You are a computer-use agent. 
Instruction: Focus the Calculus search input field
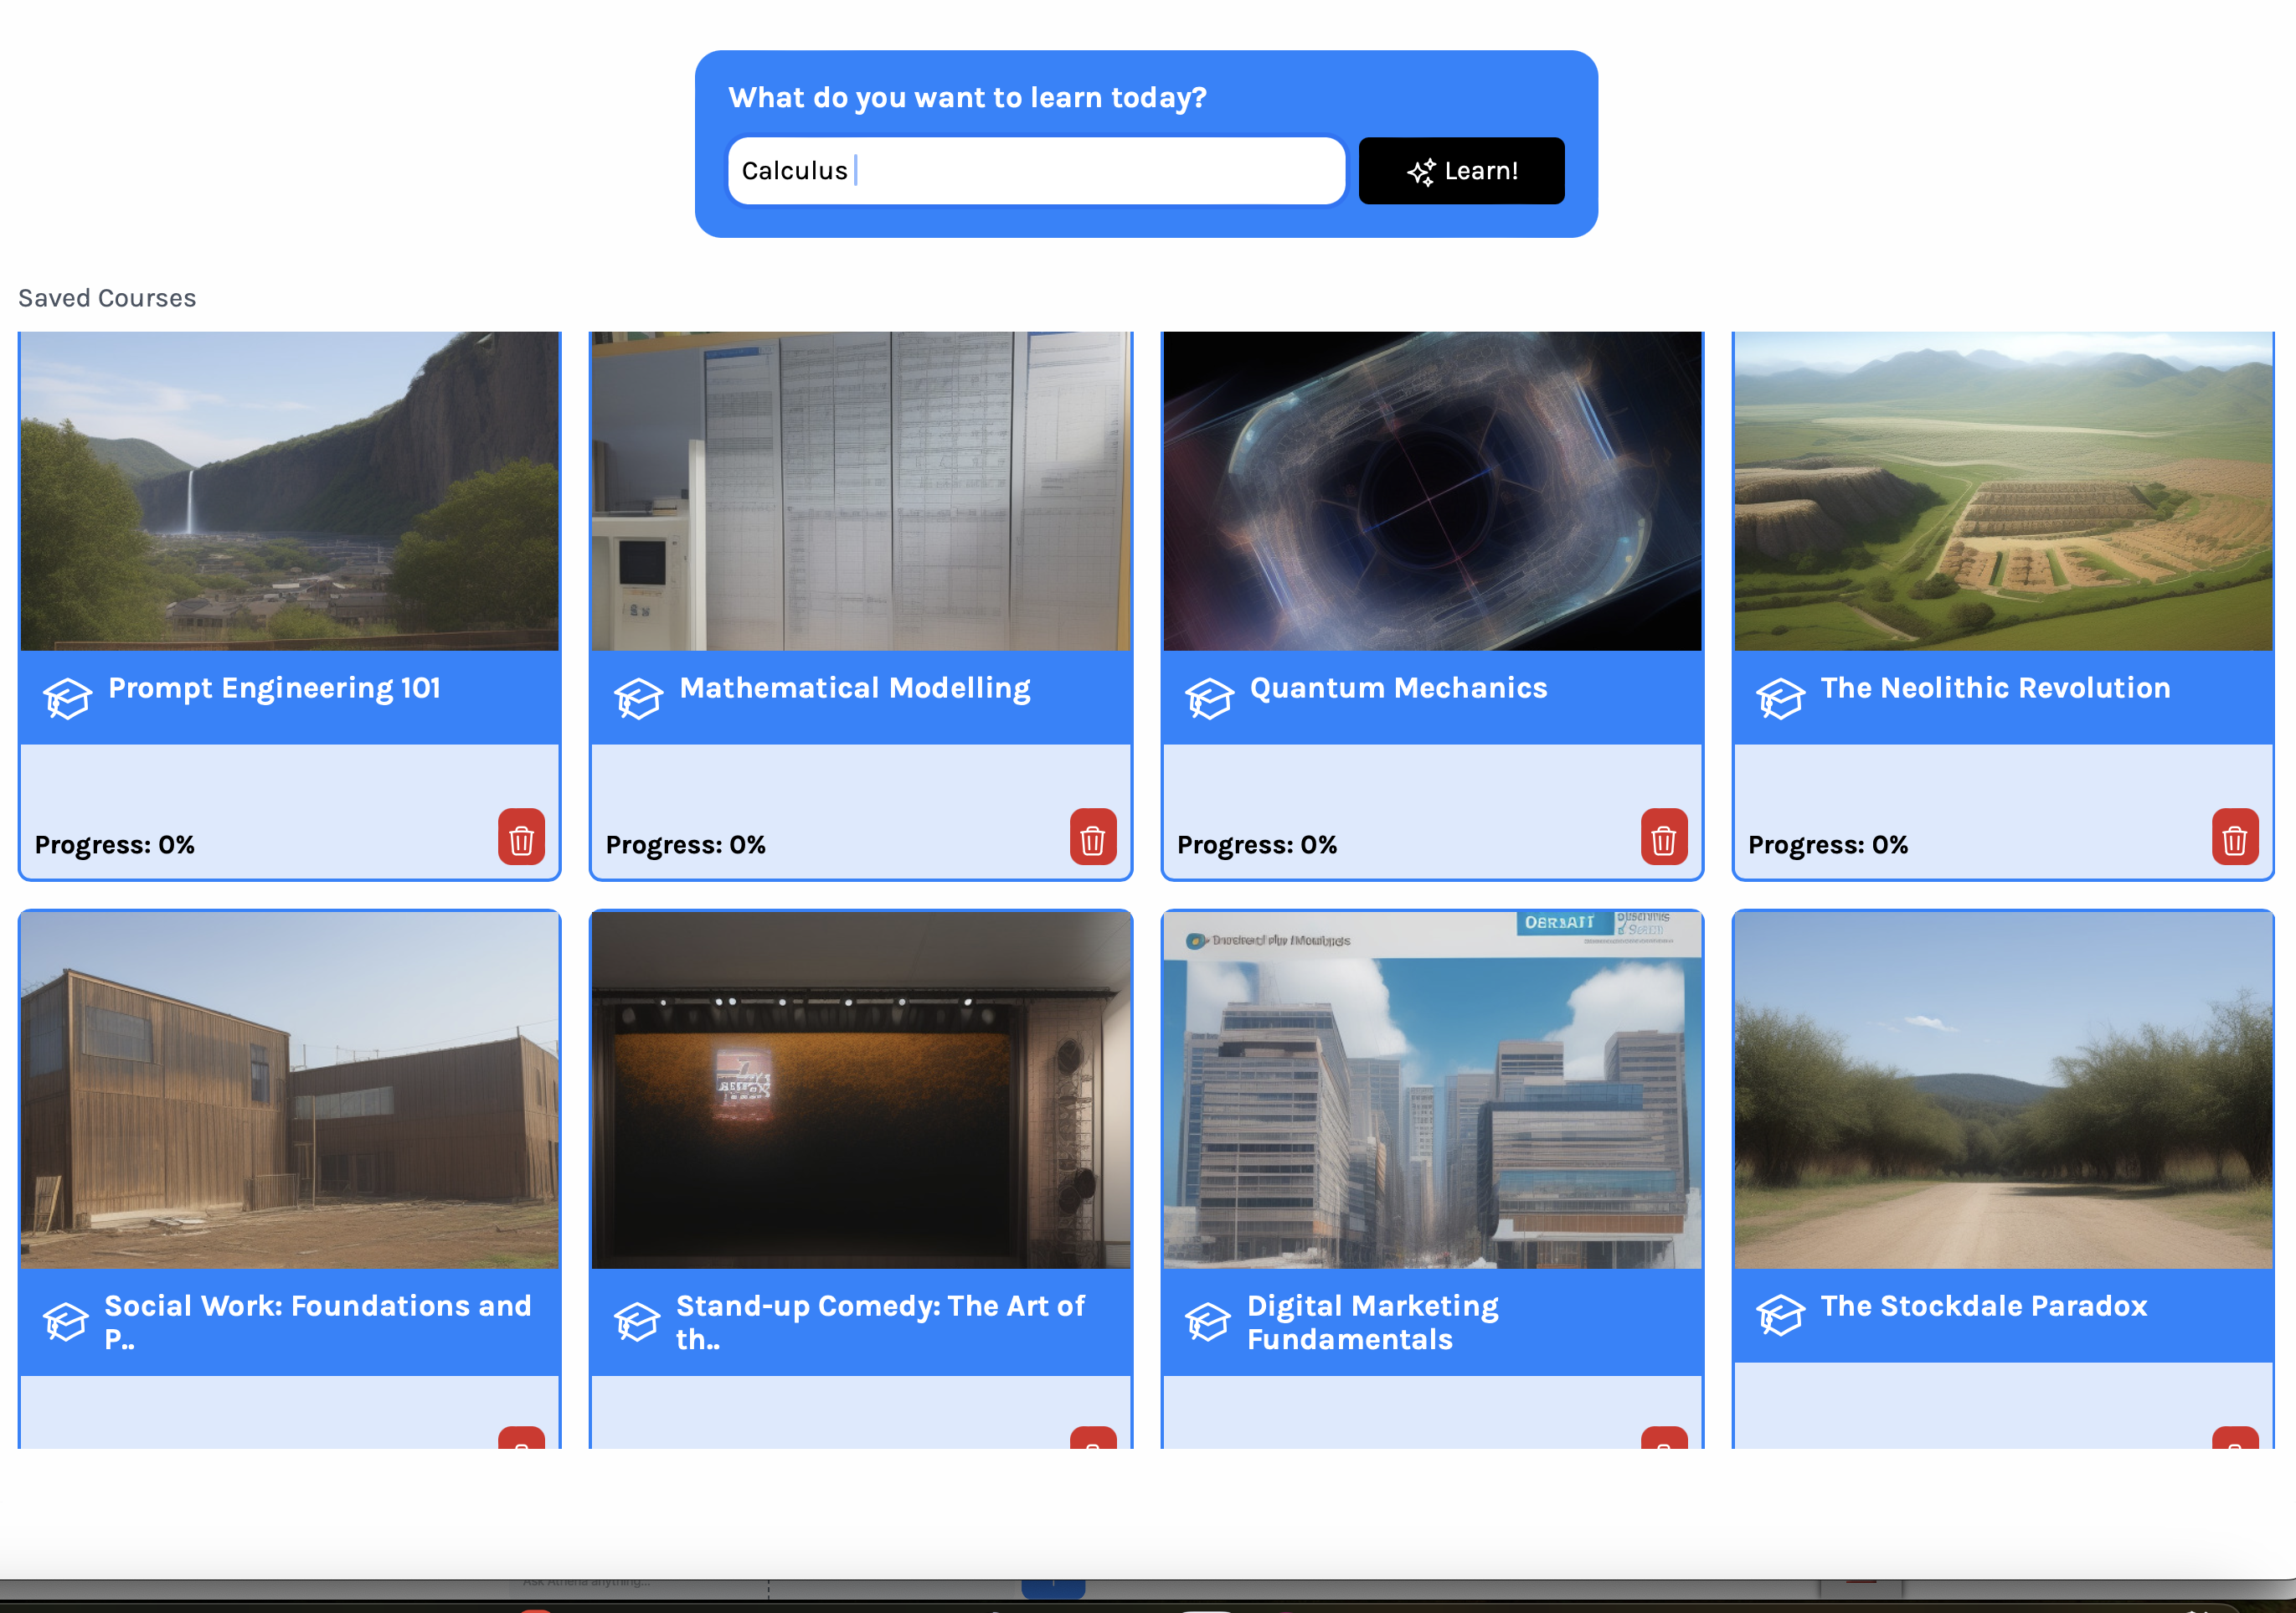tap(1036, 171)
